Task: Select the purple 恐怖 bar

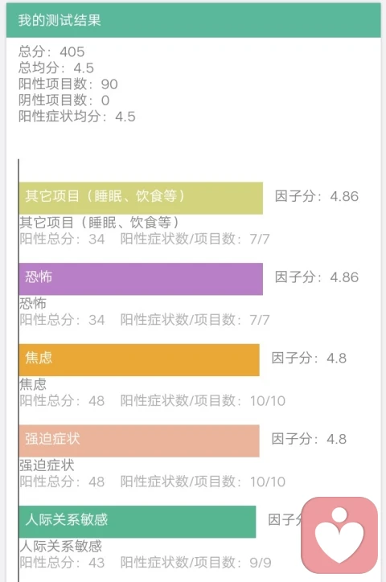Action: click(141, 279)
